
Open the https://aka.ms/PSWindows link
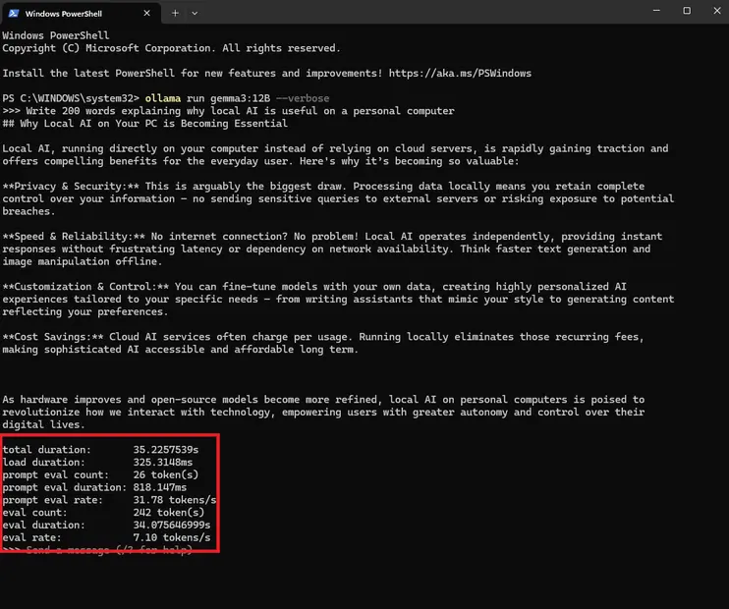pos(460,73)
